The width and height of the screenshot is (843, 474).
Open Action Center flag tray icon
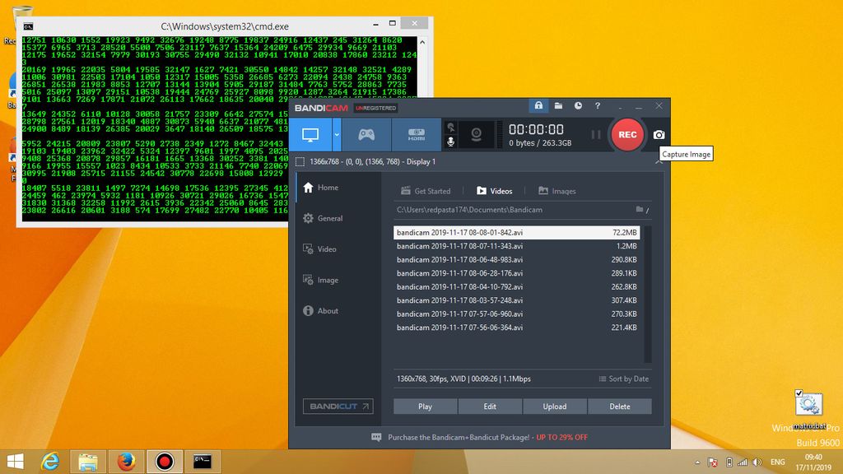point(713,462)
